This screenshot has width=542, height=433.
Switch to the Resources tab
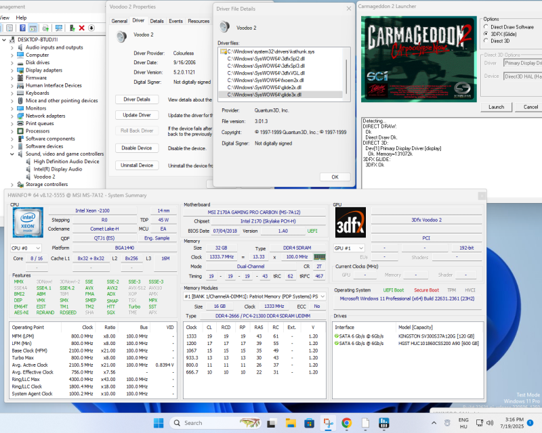pos(199,21)
